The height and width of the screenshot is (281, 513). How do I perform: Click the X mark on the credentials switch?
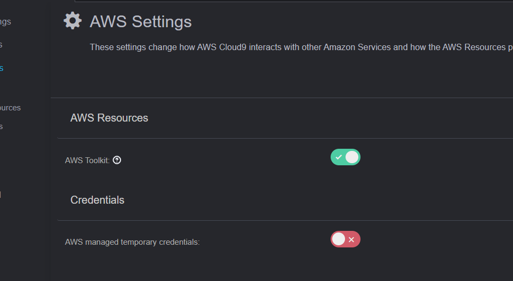click(x=351, y=240)
